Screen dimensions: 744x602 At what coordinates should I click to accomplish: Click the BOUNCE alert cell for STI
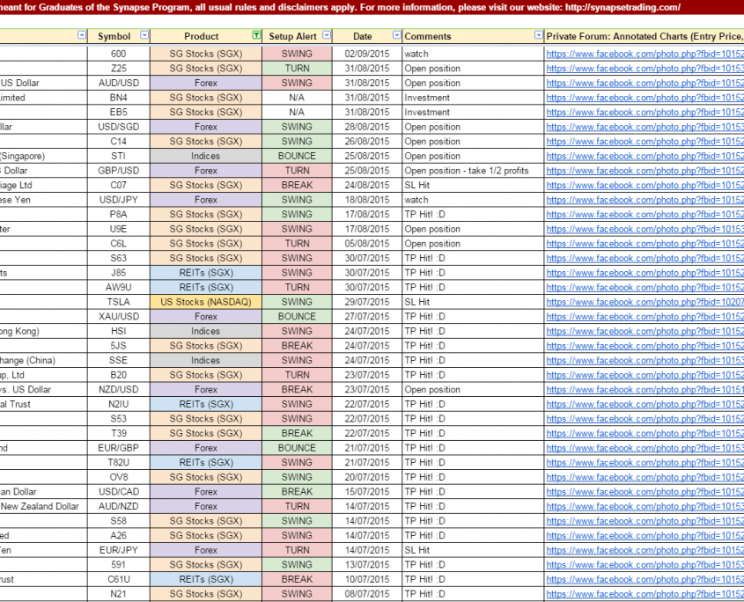pyautogui.click(x=297, y=157)
